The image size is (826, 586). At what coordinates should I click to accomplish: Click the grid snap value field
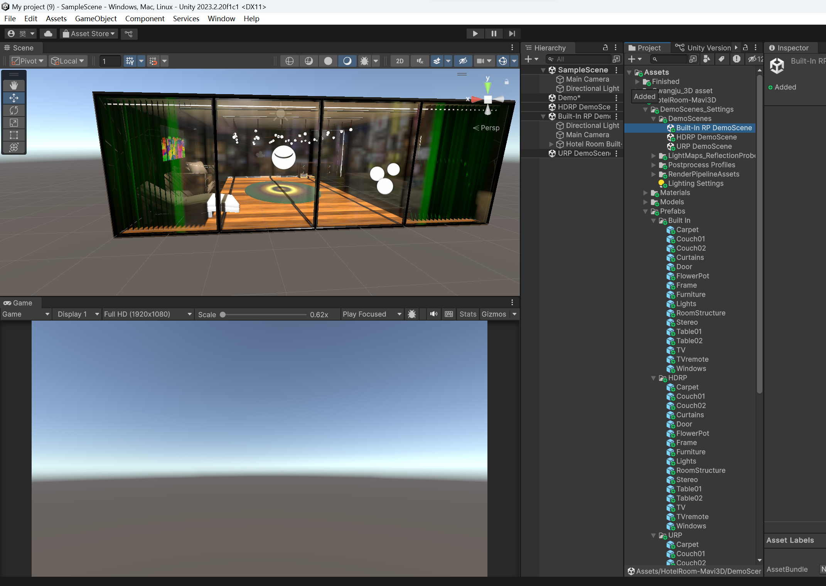click(110, 61)
